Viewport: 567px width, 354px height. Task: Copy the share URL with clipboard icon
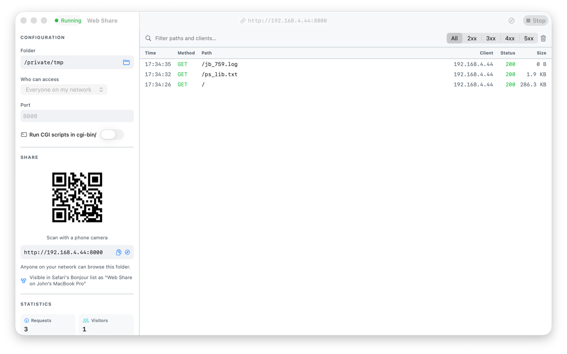click(x=119, y=252)
